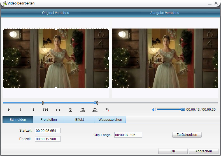
Task: Click the horizontal flip icon
Action: coord(58,110)
